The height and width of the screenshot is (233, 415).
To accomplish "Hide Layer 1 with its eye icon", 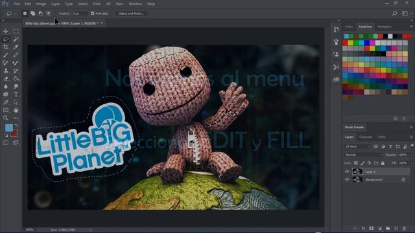I will 347,172.
